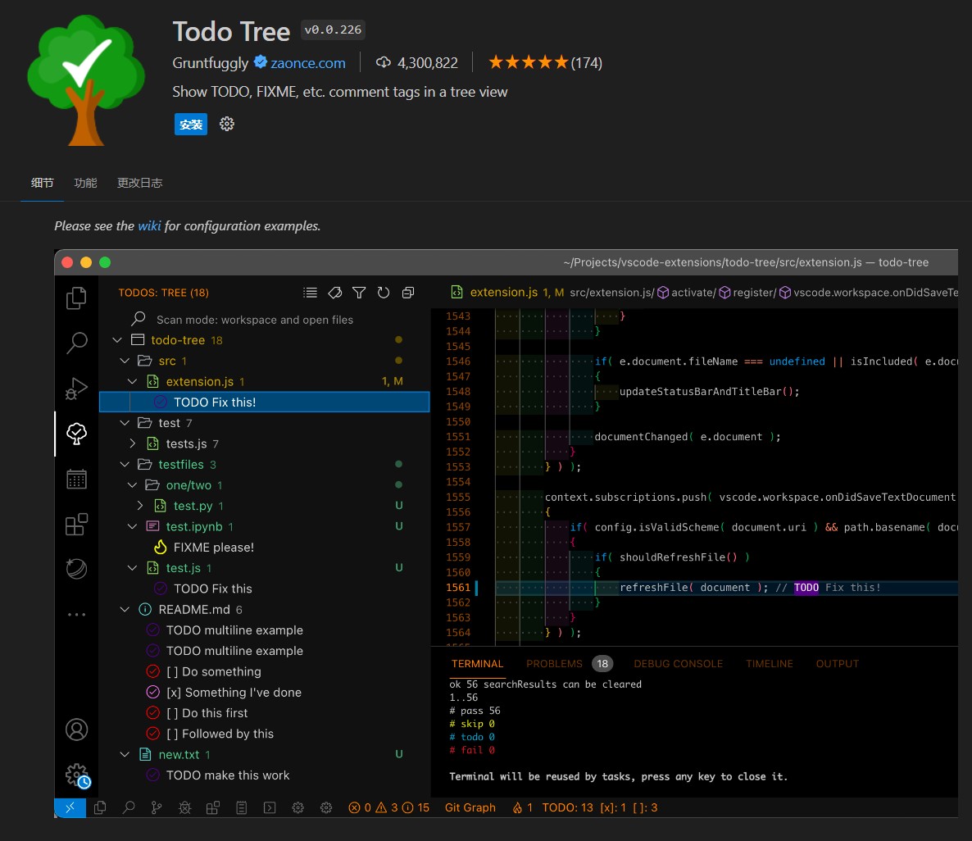Click the errors and warnings status indicator
The image size is (972, 841).
388,807
